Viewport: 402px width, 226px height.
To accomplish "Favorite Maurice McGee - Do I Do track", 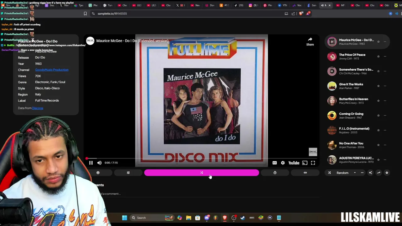I will coord(378,42).
